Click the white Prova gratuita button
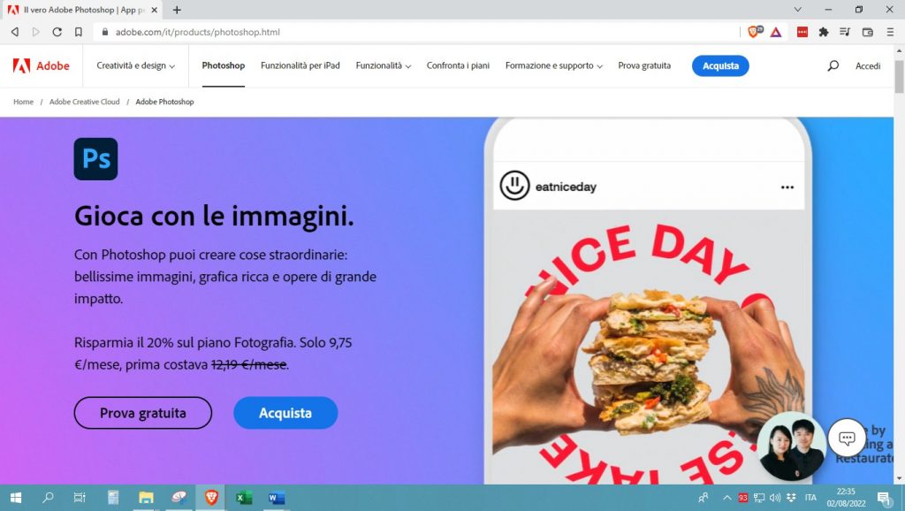905x511 pixels. pos(142,413)
